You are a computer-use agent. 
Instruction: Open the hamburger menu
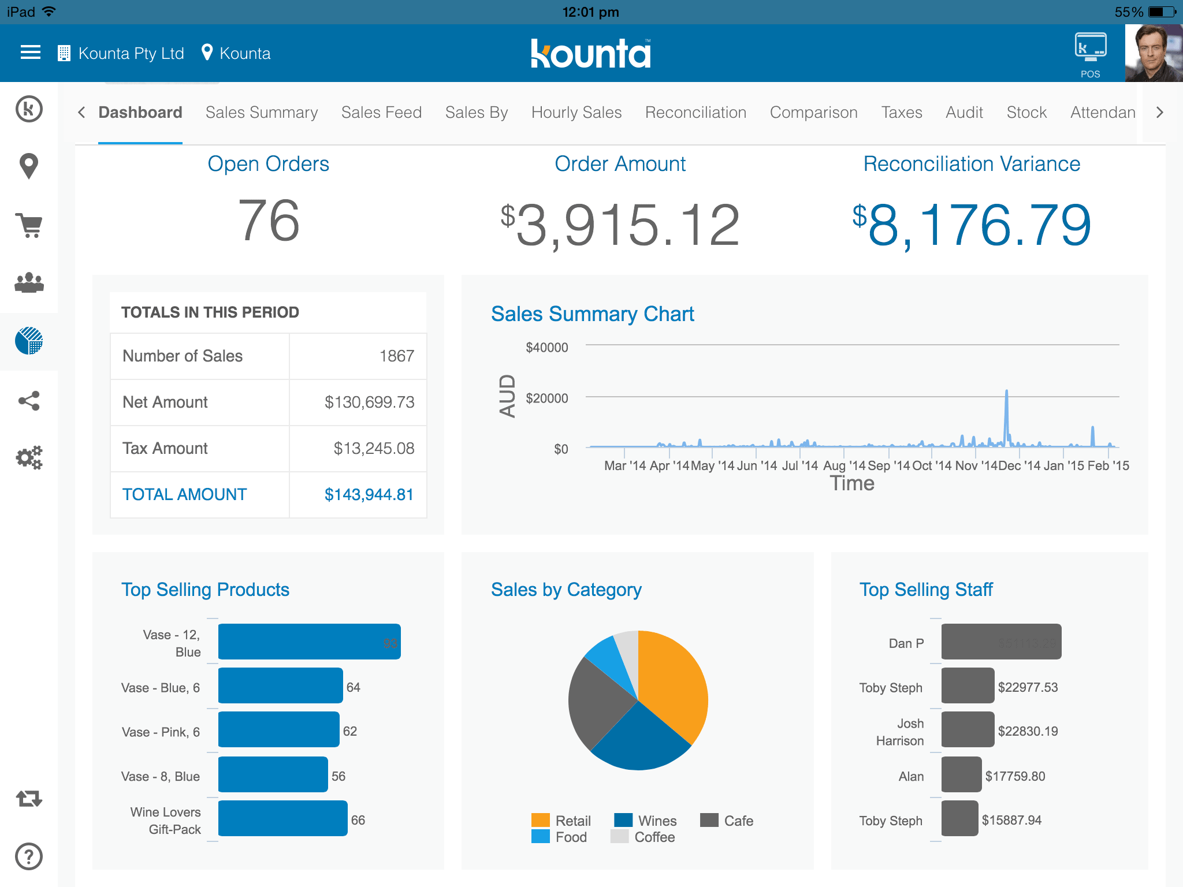coord(31,53)
